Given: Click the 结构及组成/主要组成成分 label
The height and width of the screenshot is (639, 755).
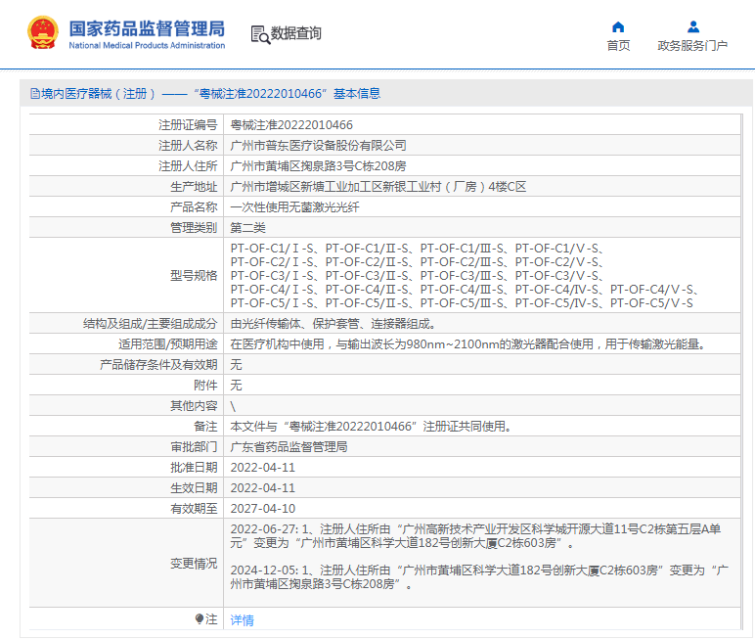Looking at the screenshot, I should click(150, 324).
